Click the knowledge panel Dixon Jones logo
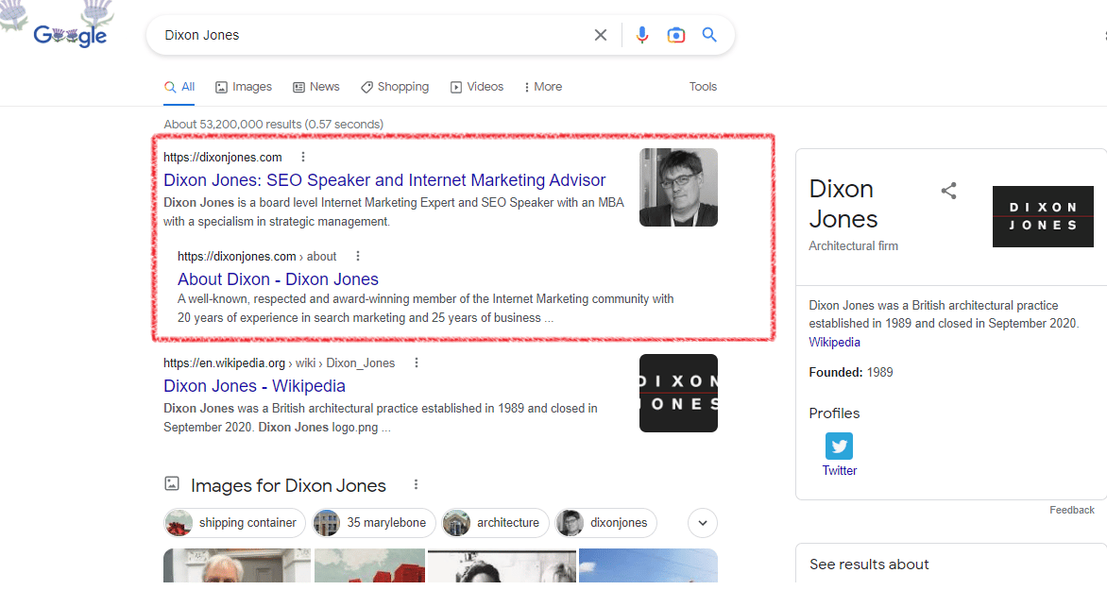1107x590 pixels. pyautogui.click(x=1043, y=217)
